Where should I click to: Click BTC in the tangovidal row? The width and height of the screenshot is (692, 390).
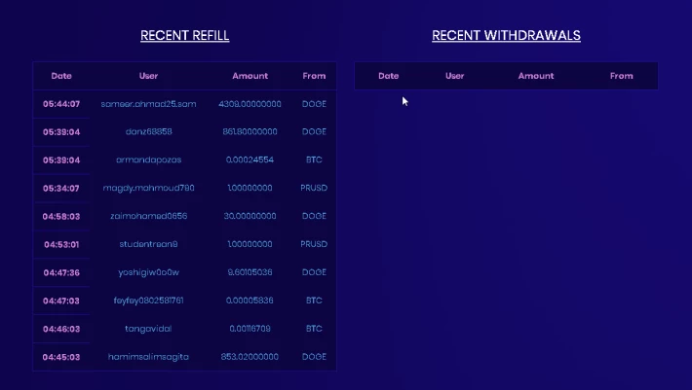click(x=314, y=329)
